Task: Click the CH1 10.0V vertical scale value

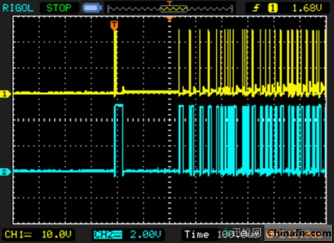Action: (57, 234)
